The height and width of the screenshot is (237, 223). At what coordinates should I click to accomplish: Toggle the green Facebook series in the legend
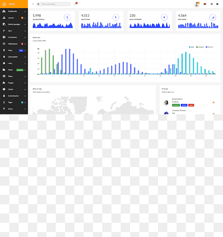200,47
